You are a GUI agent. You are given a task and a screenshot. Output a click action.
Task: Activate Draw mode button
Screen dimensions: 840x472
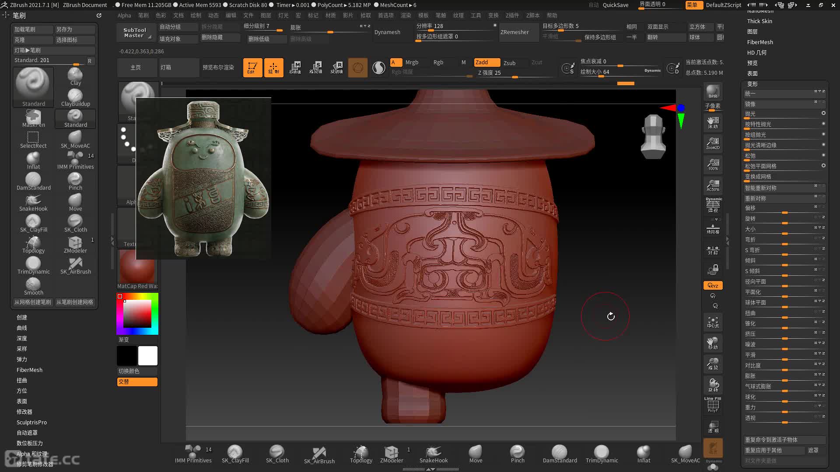273,68
